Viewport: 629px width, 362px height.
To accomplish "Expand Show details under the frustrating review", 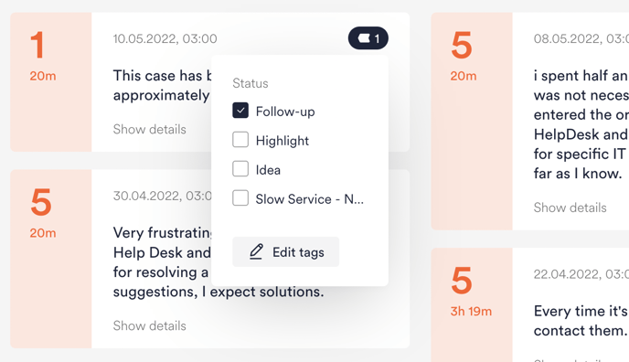I will point(150,325).
